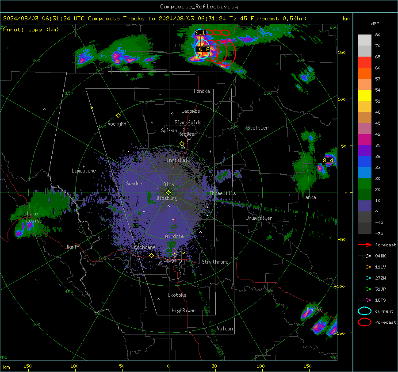Click the Drumheller city label
This screenshot has width=398, height=372.
[259, 218]
